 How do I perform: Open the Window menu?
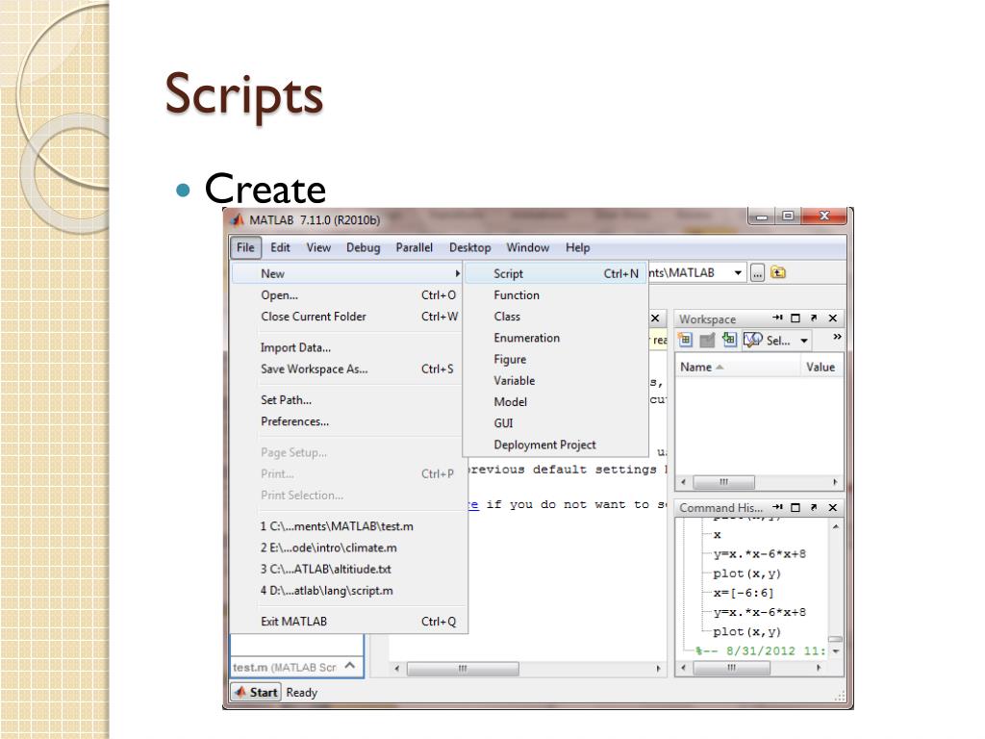pyautogui.click(x=528, y=247)
